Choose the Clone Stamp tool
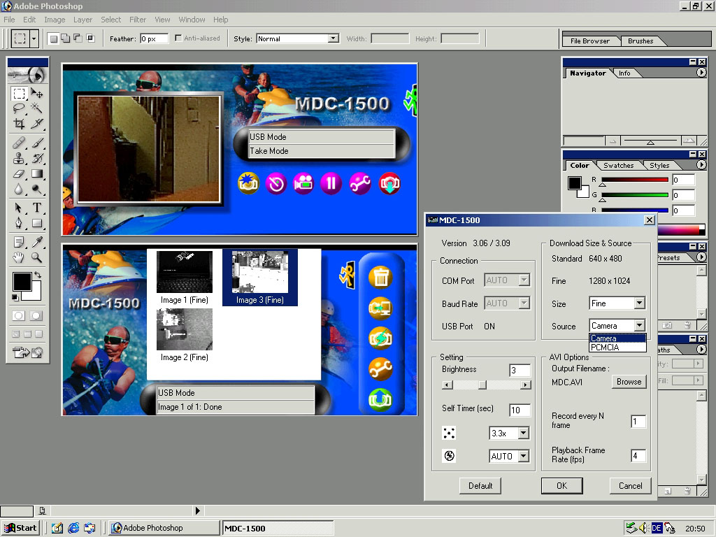 tap(19, 159)
